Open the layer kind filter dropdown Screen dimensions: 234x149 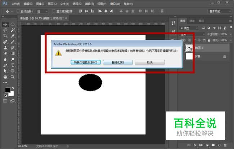189,28
